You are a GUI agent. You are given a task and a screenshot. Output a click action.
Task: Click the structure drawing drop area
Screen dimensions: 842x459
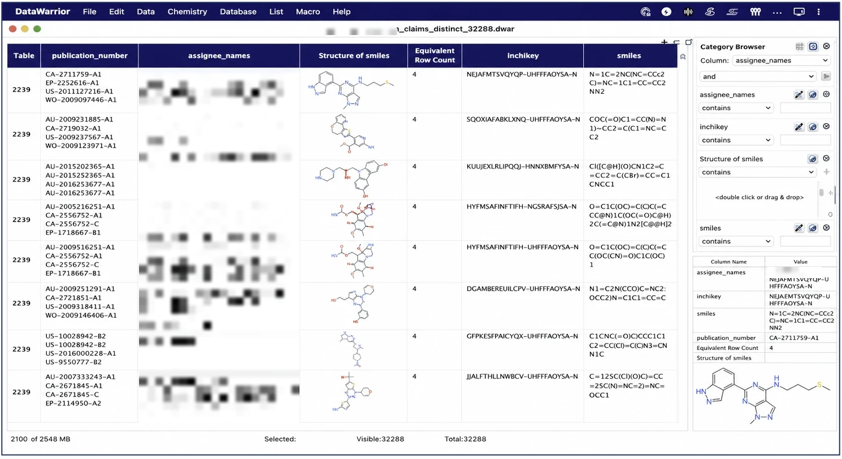click(x=758, y=198)
